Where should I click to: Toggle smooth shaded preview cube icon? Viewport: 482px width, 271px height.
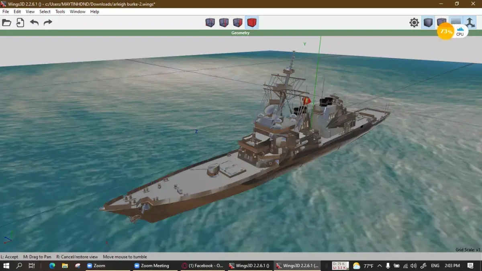pyautogui.click(x=428, y=22)
